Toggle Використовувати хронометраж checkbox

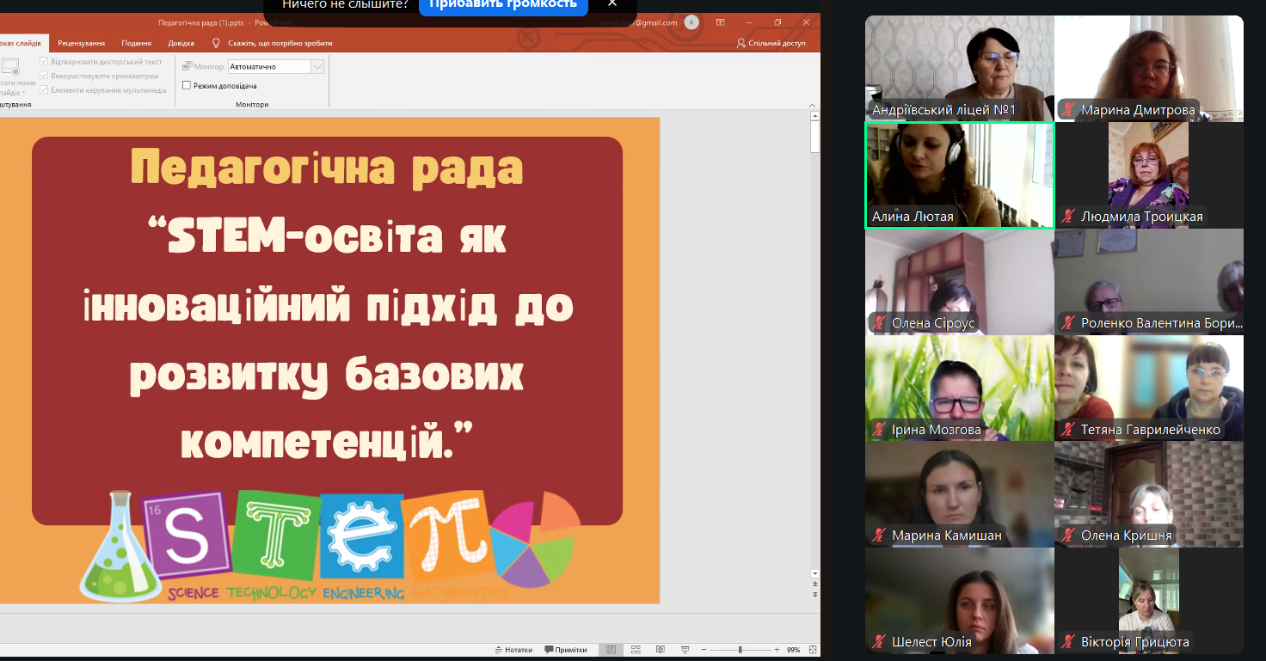(44, 76)
